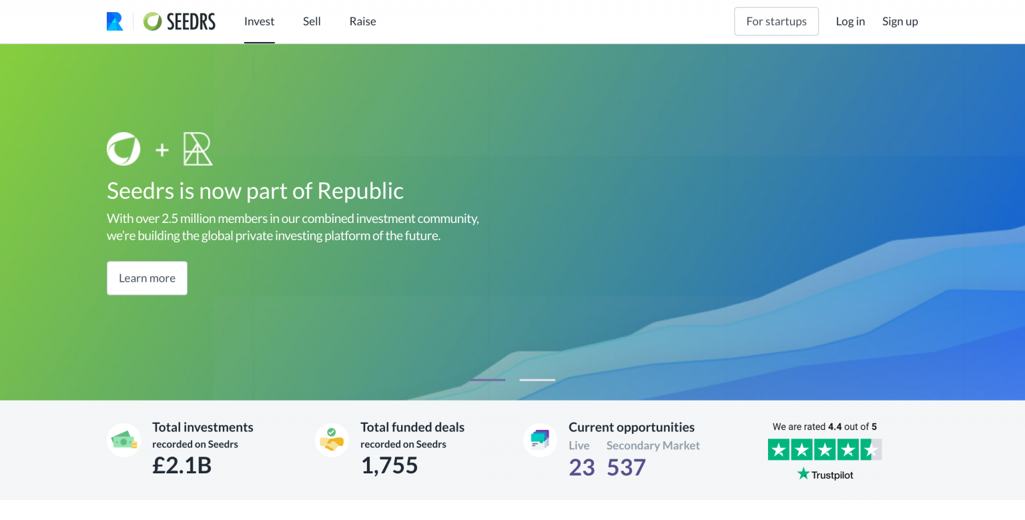
Task: Open the Invest menu
Action: pyautogui.click(x=259, y=21)
